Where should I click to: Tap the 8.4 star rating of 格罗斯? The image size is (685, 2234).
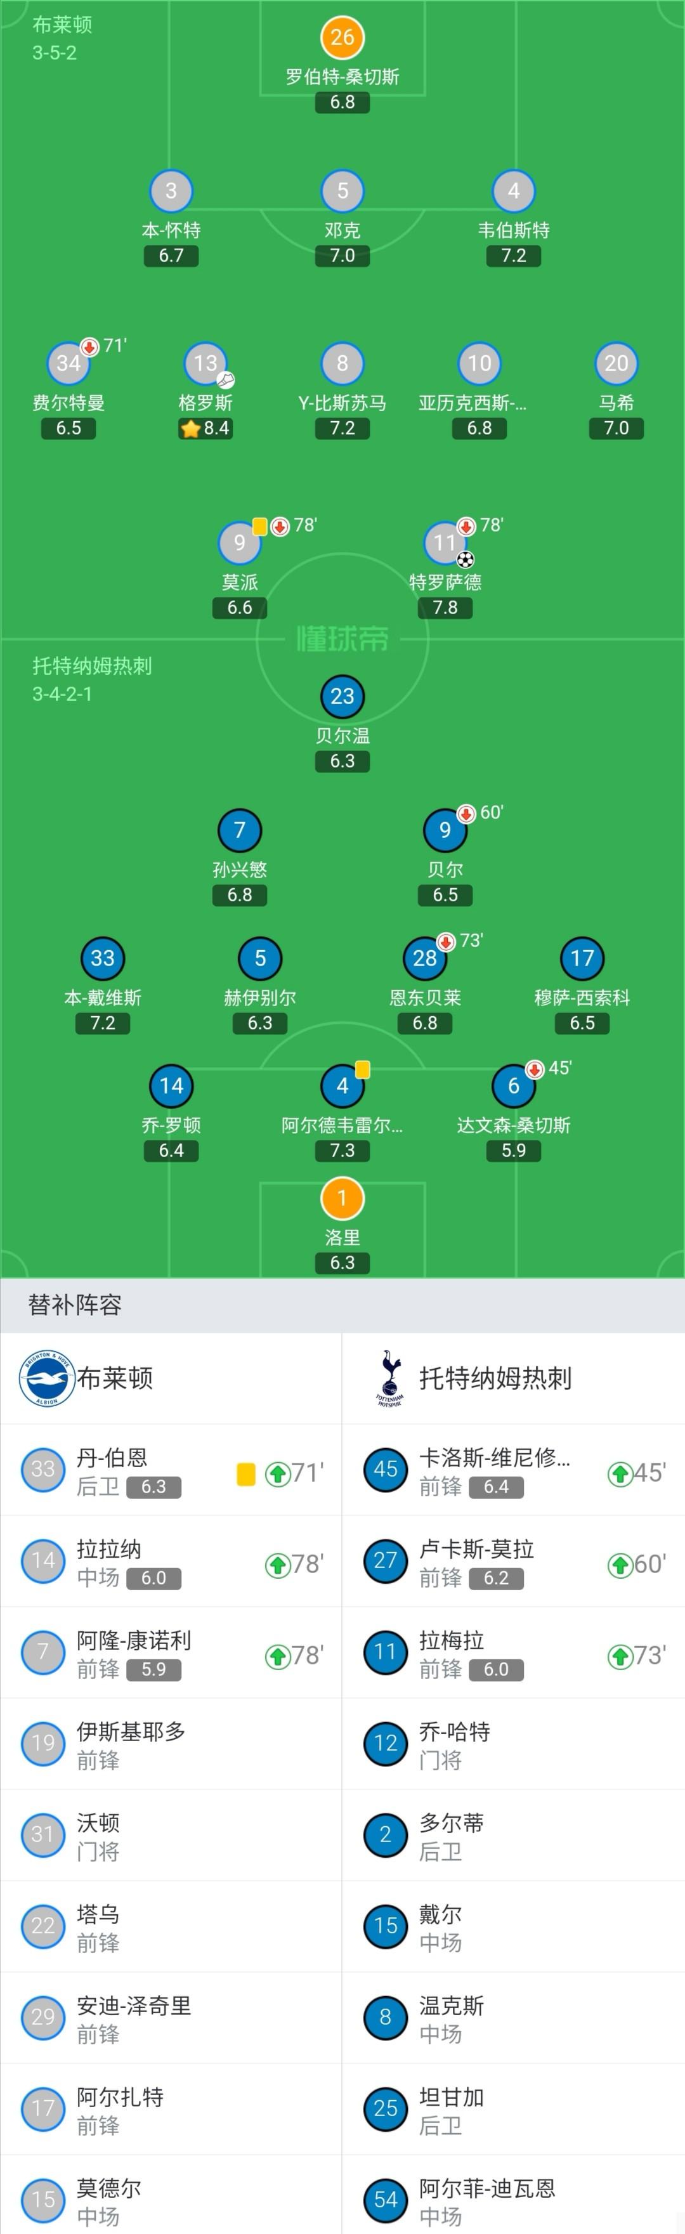pyautogui.click(x=205, y=428)
